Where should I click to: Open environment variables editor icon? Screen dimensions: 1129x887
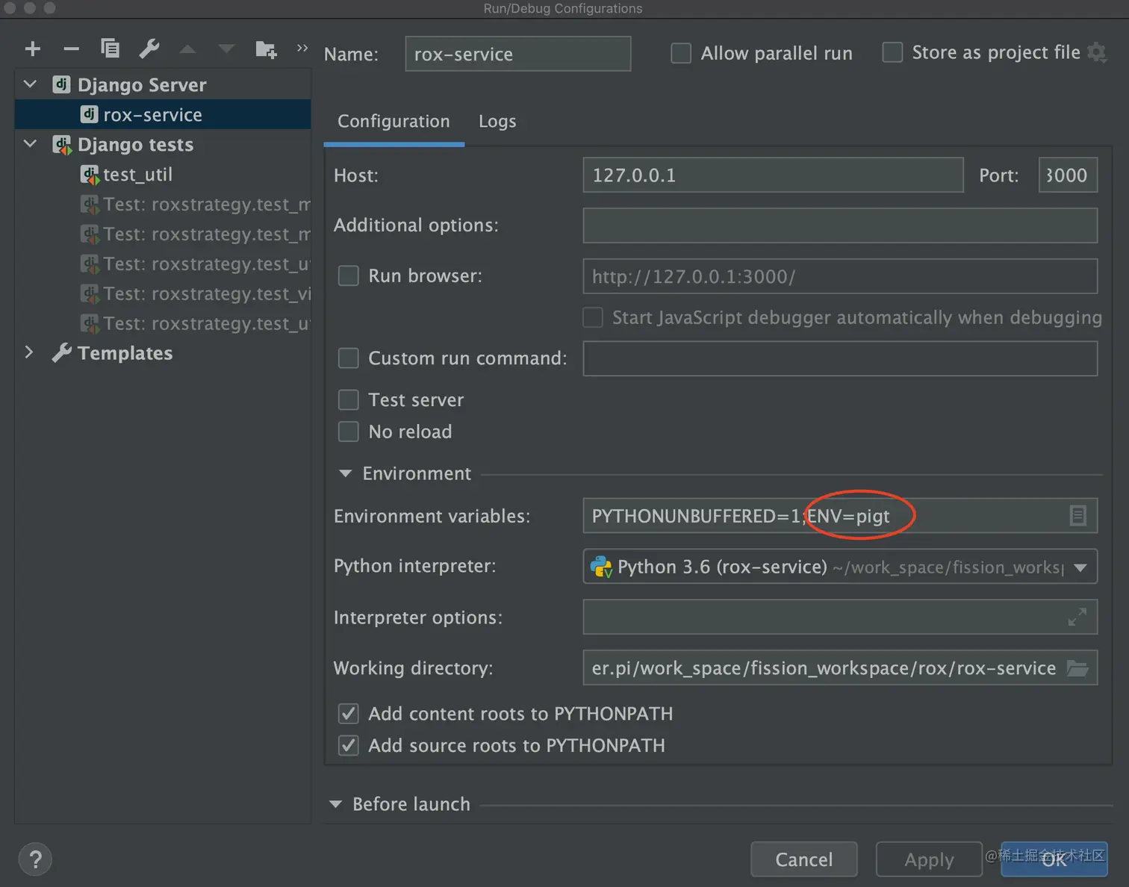click(x=1077, y=515)
